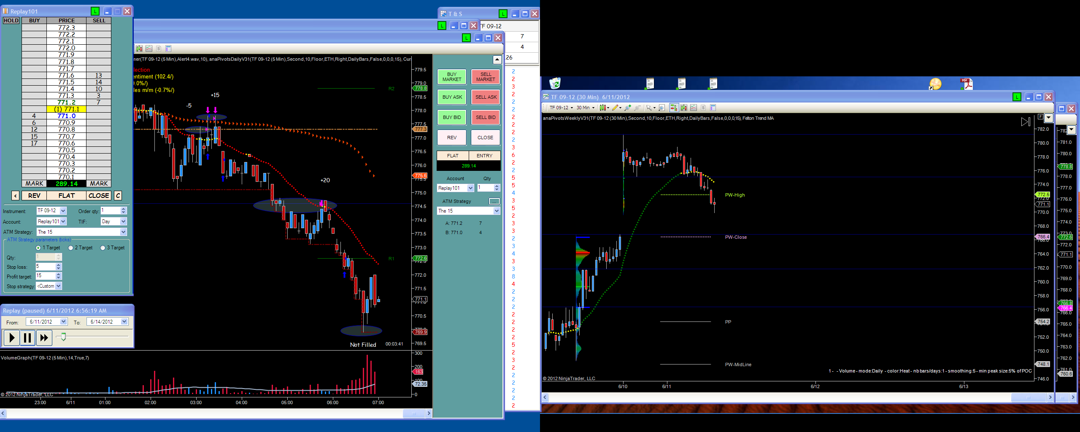Viewport: 1080px width, 432px height.
Task: Fast forward the market replay
Action: pyautogui.click(x=44, y=337)
